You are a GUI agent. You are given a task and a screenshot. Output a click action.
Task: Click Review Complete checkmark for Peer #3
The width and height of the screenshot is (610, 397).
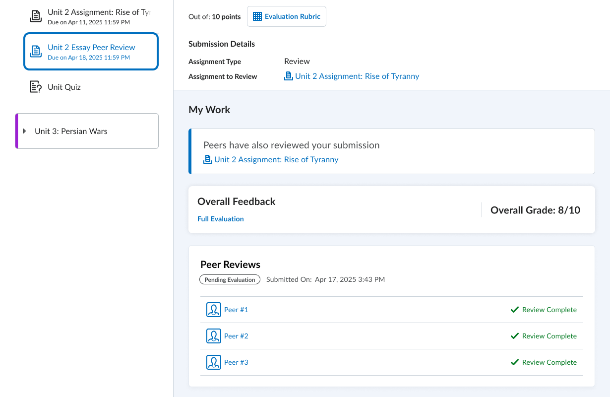(514, 362)
